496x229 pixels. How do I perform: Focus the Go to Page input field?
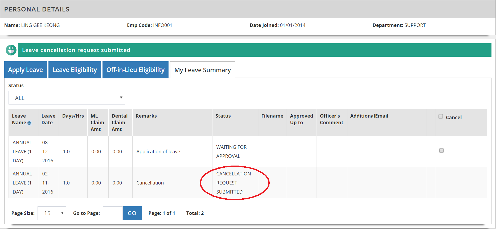pos(113,213)
